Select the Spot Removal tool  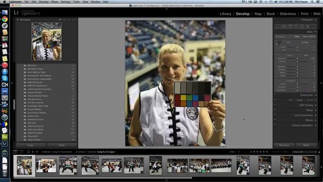pos(284,26)
